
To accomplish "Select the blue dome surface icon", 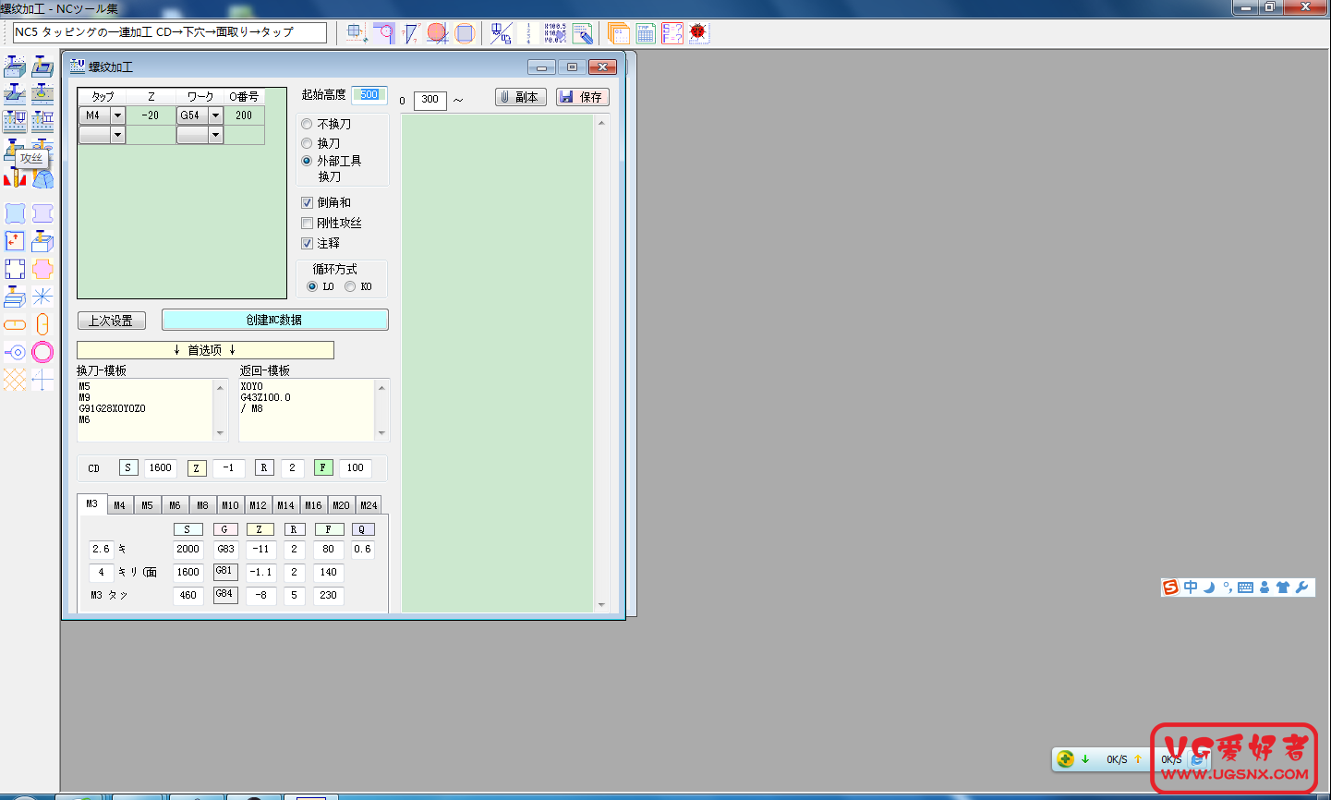I will pyautogui.click(x=42, y=178).
